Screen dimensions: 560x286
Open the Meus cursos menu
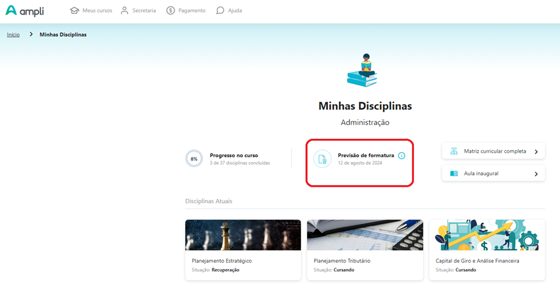pyautogui.click(x=91, y=11)
